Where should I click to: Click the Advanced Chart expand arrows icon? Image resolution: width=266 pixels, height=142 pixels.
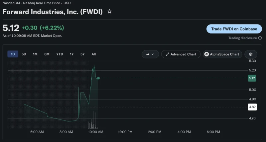pos(168,54)
